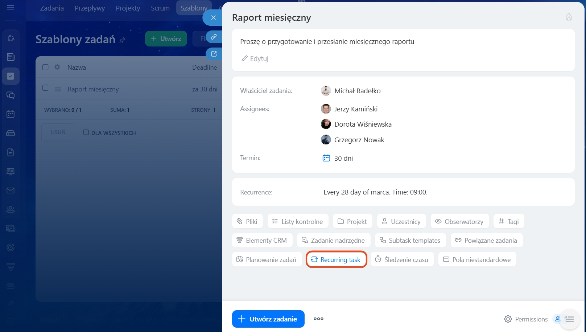Click the flame priority icon

[x=569, y=17]
